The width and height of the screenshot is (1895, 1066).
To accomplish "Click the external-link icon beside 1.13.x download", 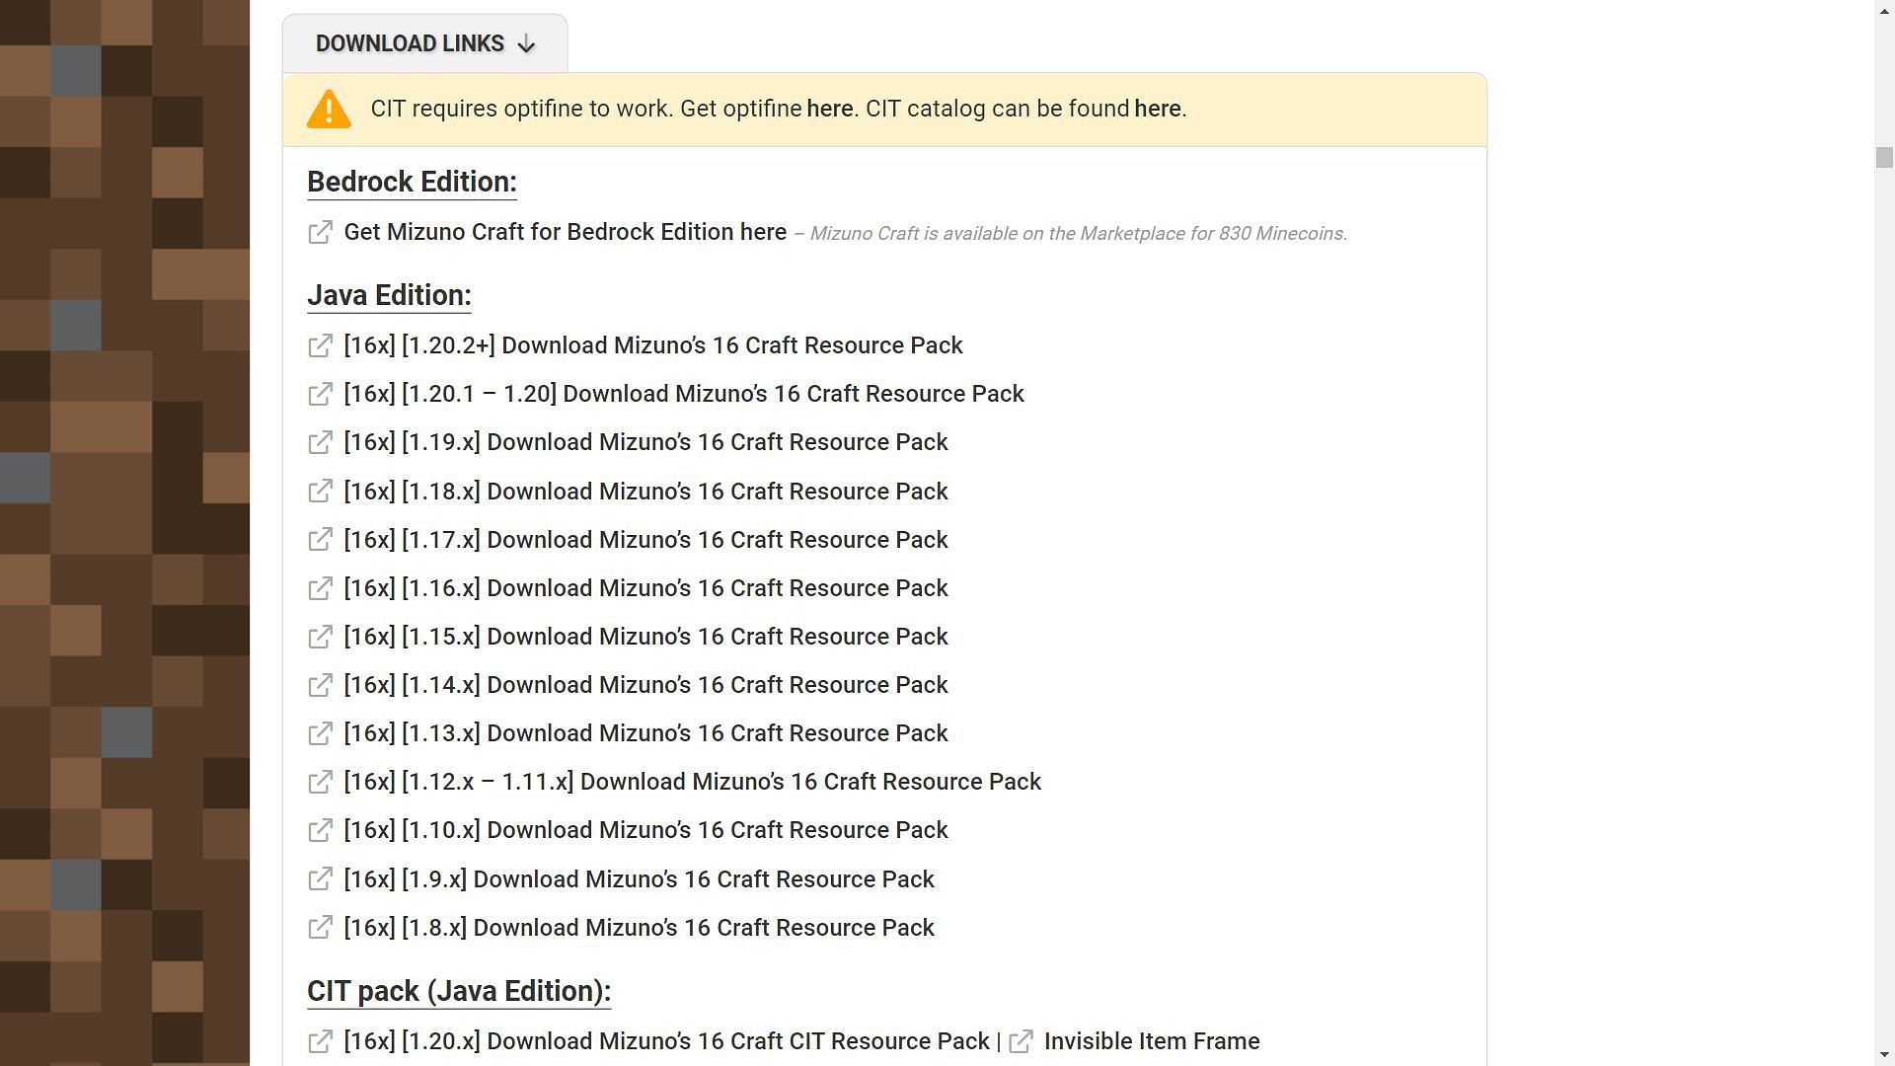I will coord(320,733).
